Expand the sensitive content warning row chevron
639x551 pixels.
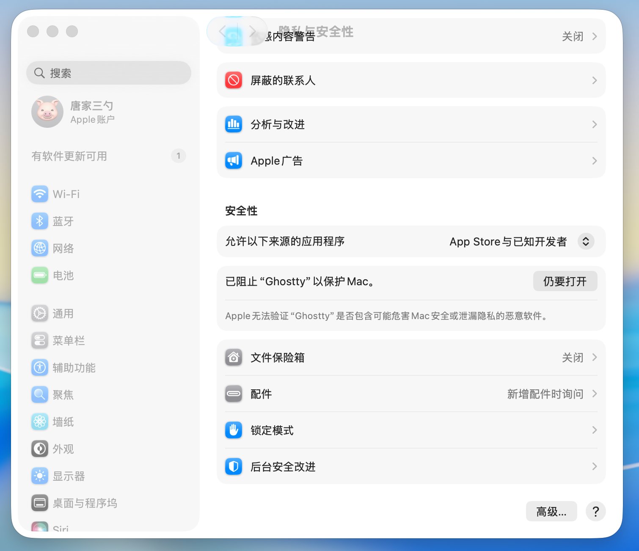point(595,36)
